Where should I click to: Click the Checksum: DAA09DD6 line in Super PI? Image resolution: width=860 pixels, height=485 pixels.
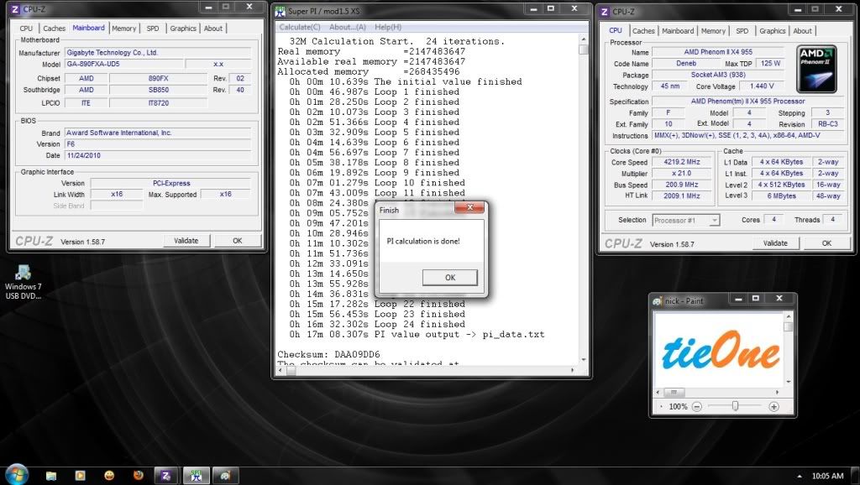(x=328, y=354)
